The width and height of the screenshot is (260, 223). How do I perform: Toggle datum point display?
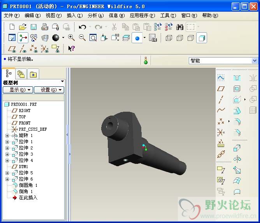point(33,49)
